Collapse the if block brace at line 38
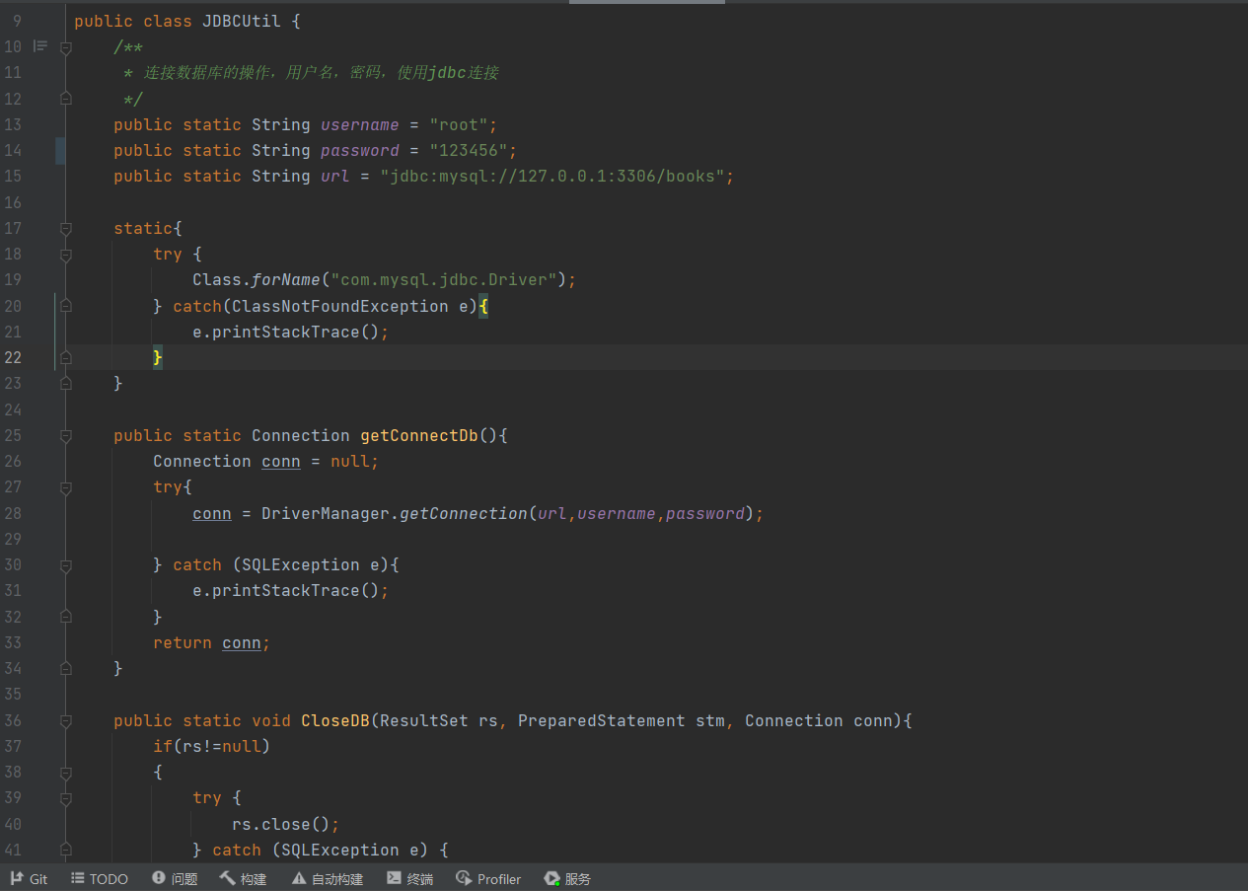The width and height of the screenshot is (1248, 891). [66, 773]
